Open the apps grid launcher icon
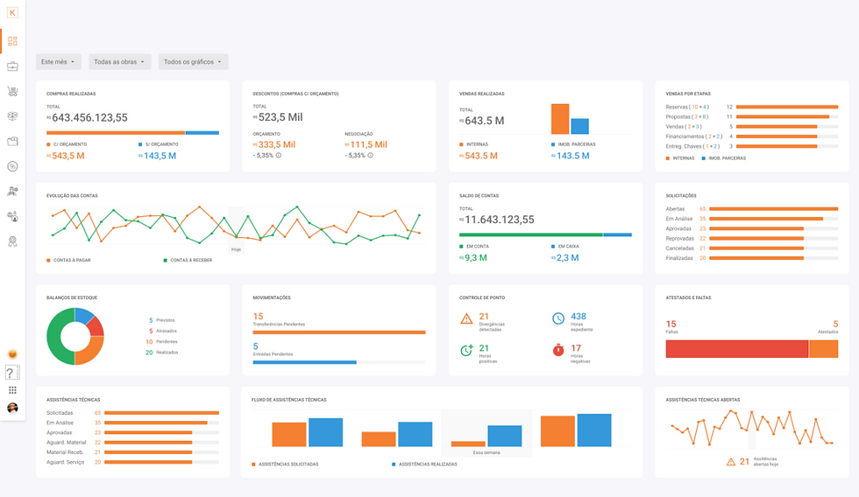 coord(12,390)
